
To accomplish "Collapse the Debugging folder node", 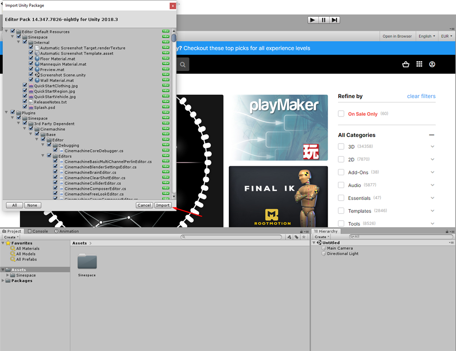I will tap(43, 145).
